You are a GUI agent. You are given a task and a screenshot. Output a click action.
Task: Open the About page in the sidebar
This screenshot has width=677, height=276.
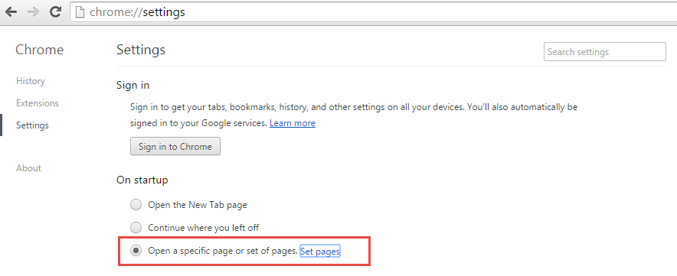pyautogui.click(x=28, y=168)
